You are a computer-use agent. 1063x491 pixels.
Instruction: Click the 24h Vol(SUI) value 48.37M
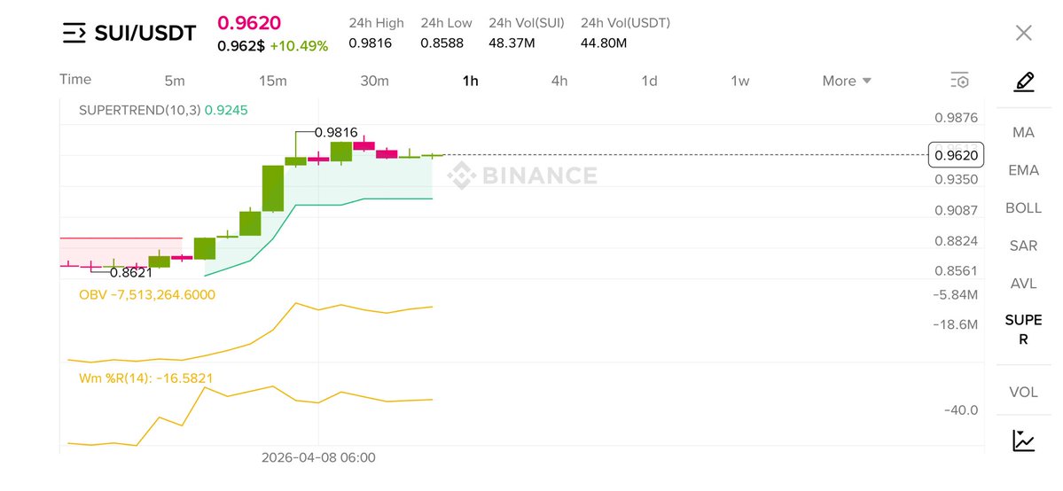tap(512, 43)
